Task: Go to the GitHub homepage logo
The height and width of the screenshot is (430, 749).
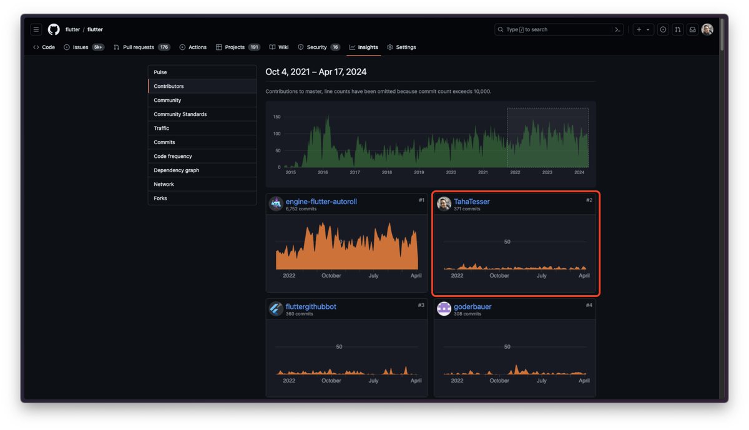Action: (x=54, y=29)
